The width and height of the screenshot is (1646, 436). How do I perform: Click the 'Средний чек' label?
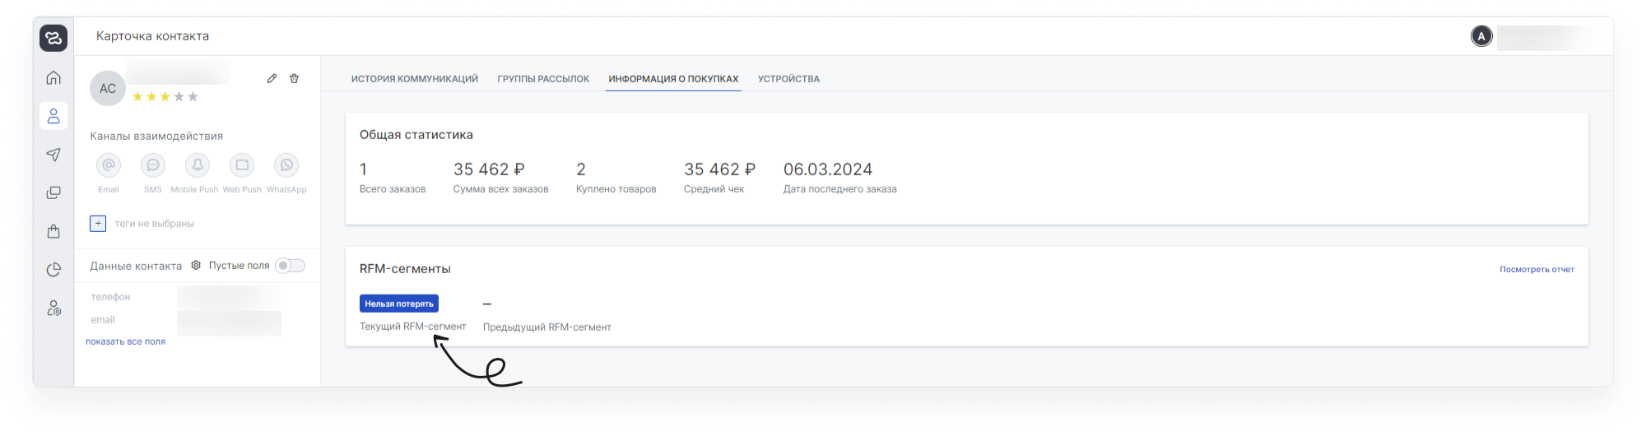click(714, 189)
